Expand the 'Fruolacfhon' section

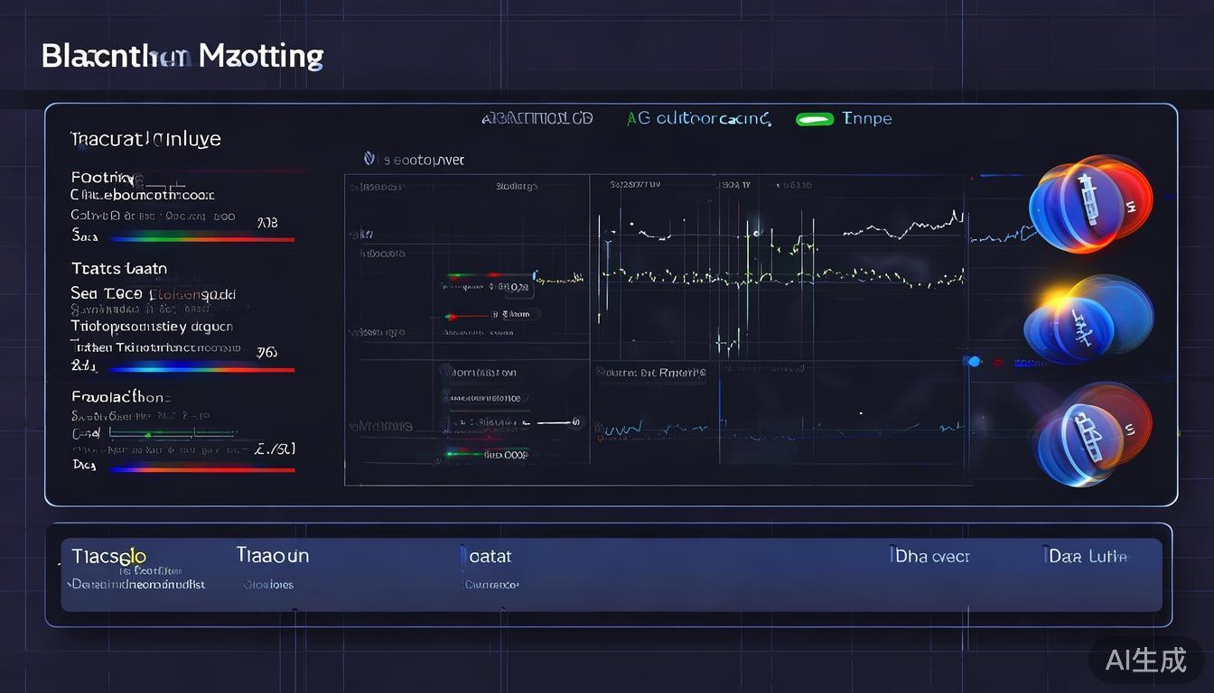121,396
